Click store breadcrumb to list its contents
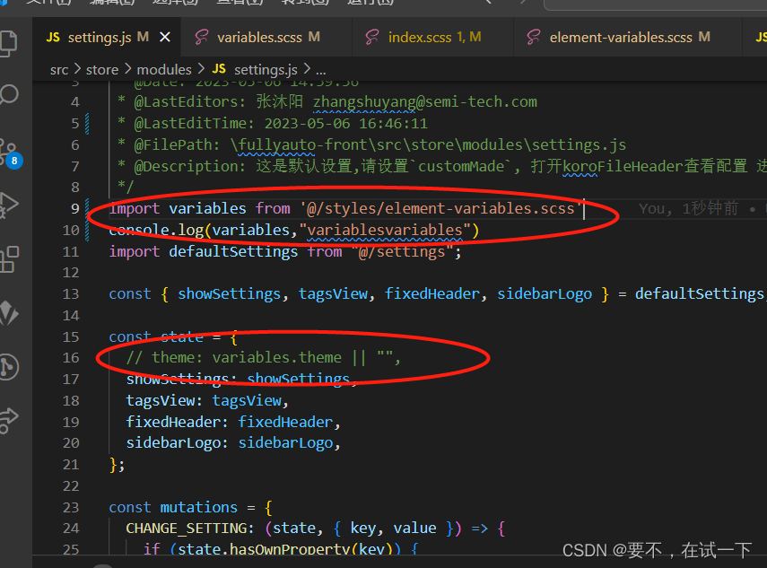Screen dimensions: 767x568 coord(101,69)
